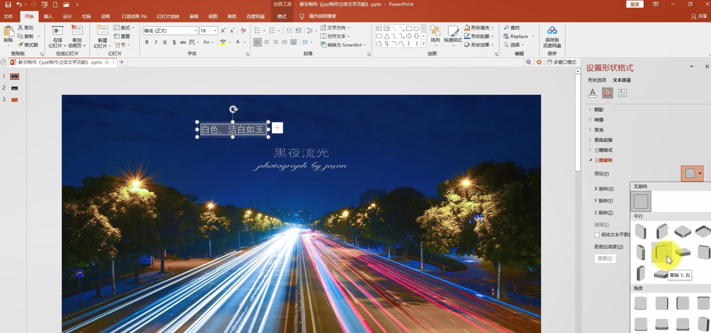Open the font size dropdown
This screenshot has width=711, height=333.
215,31
